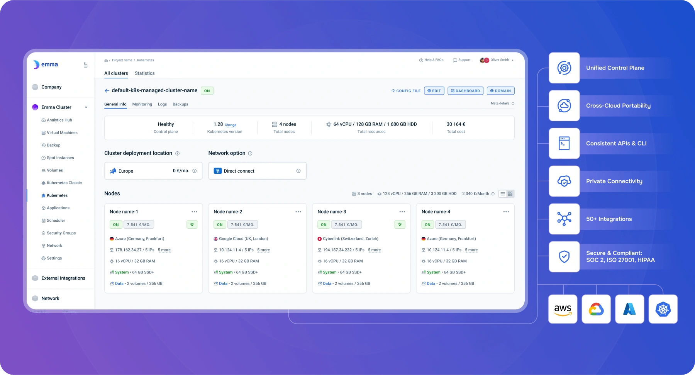695x375 pixels.
Task: Click the home breadcrumb icon
Action: click(x=106, y=60)
